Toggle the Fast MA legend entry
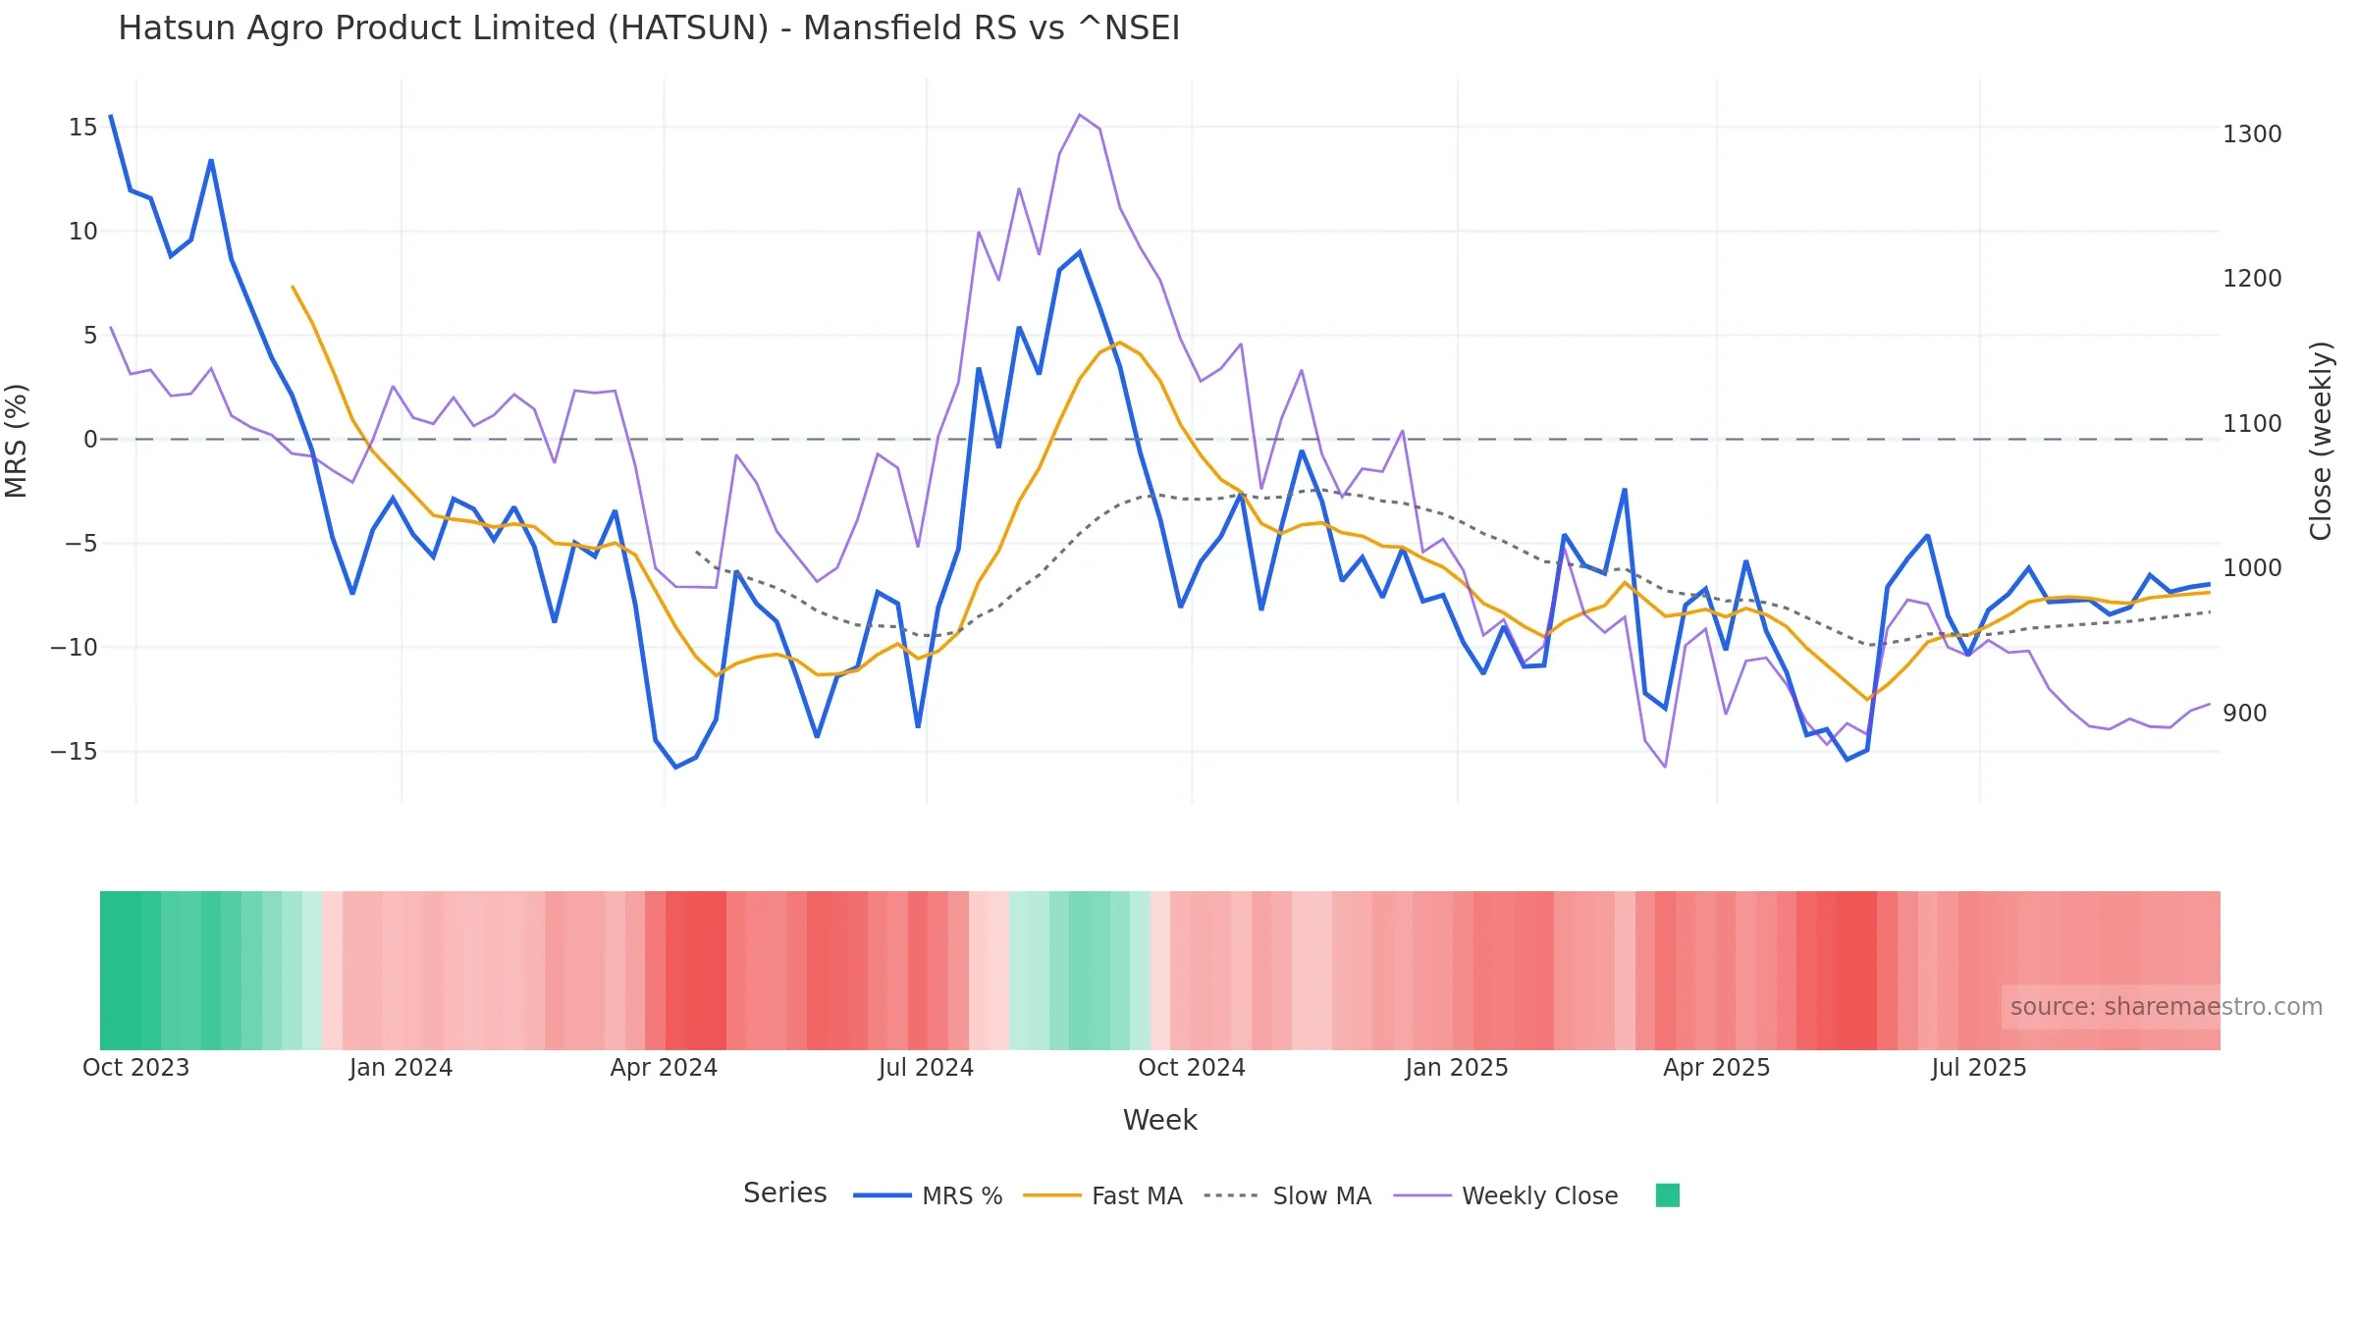 (1102, 1195)
